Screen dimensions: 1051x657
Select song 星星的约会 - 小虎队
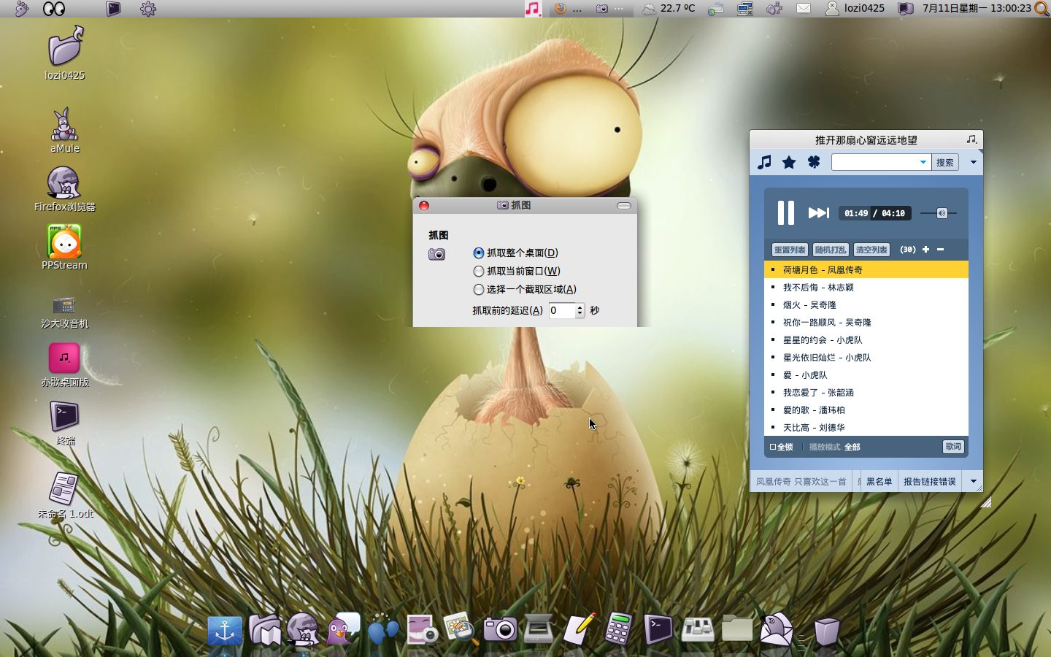[866, 339]
